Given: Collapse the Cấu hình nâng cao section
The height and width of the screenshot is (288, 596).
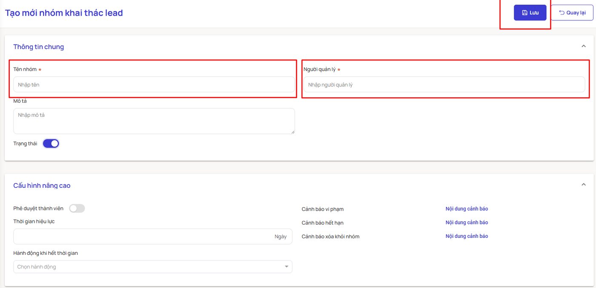Looking at the screenshot, I should coord(584,185).
